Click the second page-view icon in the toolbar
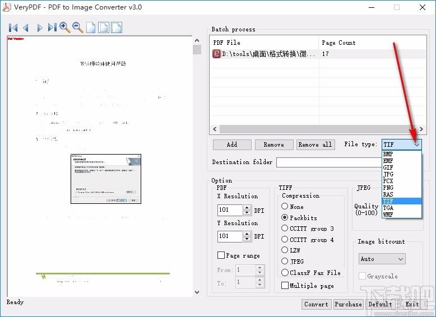Viewport: 436px width, 317px height. point(104,27)
